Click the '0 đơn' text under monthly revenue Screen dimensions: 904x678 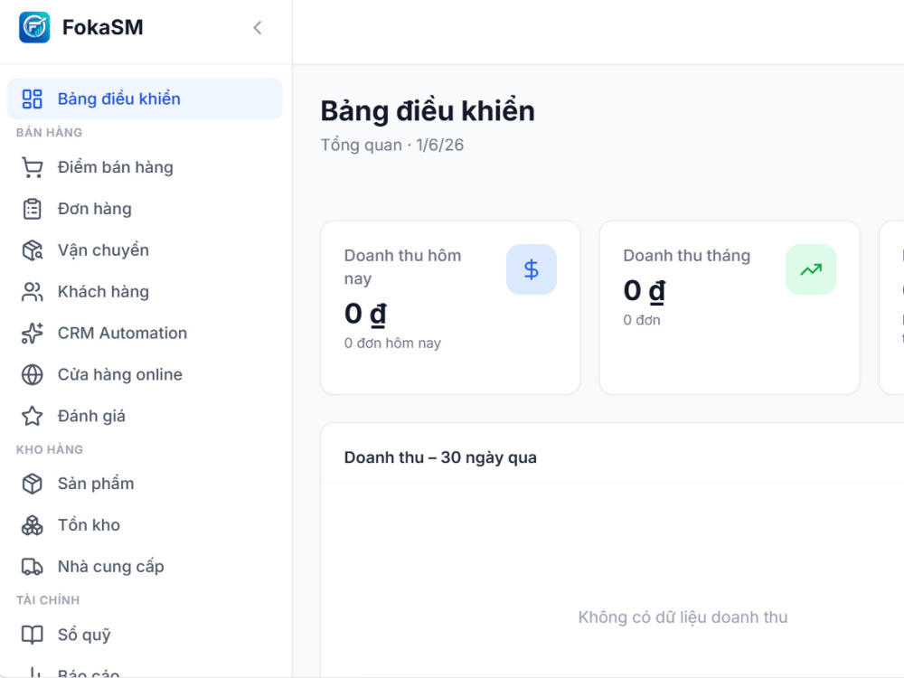642,320
